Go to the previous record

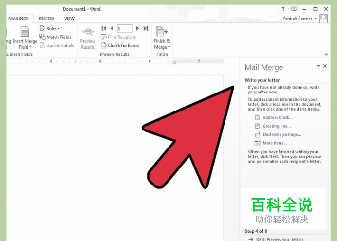112,28
